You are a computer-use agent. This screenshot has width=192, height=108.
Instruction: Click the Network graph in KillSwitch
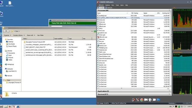point(182,85)
